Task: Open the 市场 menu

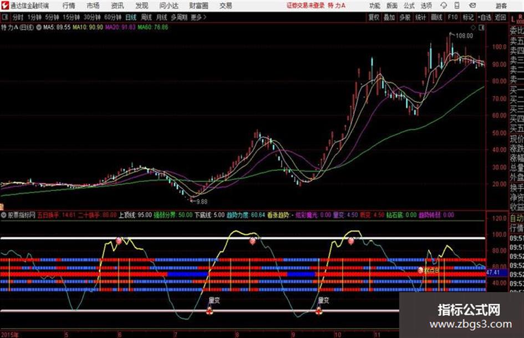Action: pos(93,6)
